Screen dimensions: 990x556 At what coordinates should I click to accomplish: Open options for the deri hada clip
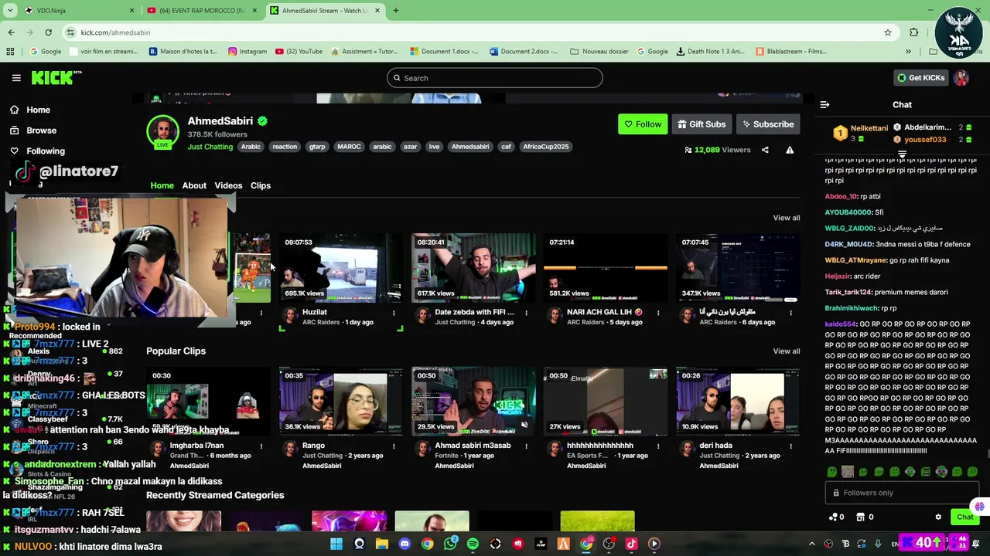(790, 446)
